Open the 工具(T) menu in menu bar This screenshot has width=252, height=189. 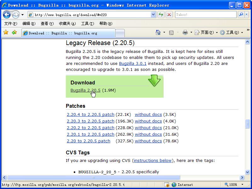coord(88,24)
